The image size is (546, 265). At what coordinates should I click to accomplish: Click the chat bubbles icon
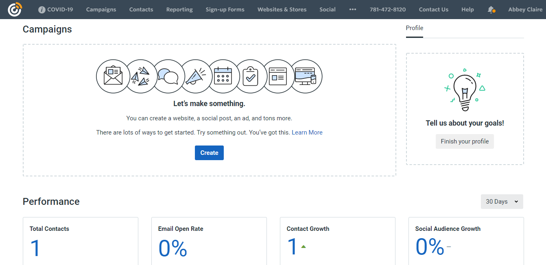click(x=168, y=76)
